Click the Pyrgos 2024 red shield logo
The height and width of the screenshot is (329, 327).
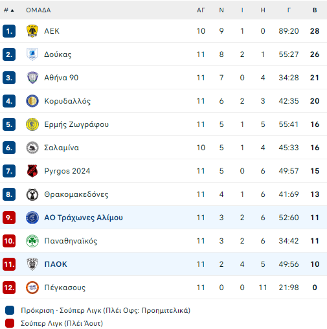point(32,171)
